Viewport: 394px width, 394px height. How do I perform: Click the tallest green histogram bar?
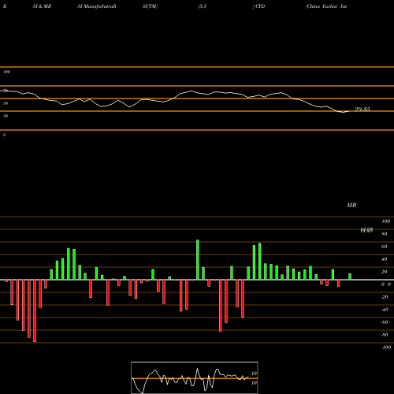pyautogui.click(x=198, y=260)
